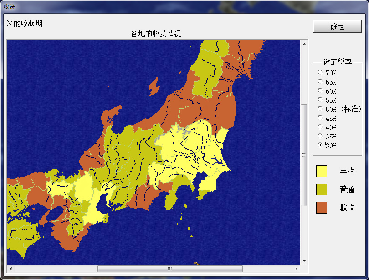Click the orange 歉收 legend swatch

pyautogui.click(x=322, y=208)
